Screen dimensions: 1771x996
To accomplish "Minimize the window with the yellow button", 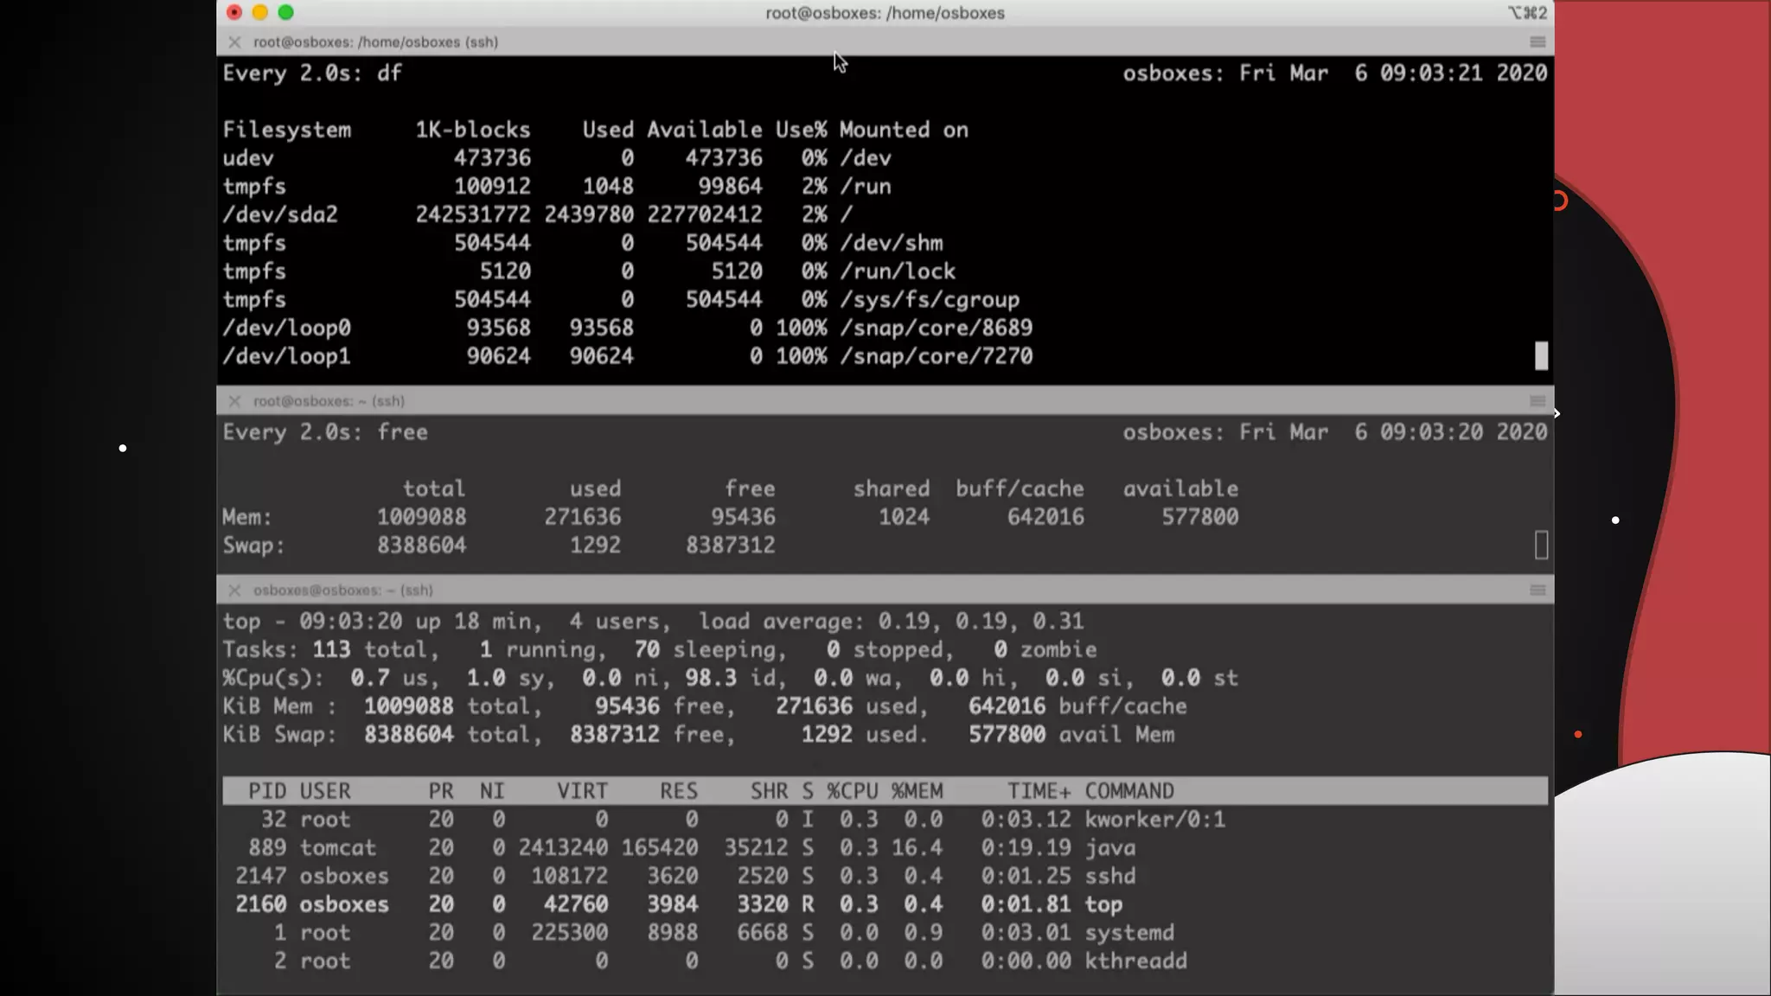I will point(260,13).
